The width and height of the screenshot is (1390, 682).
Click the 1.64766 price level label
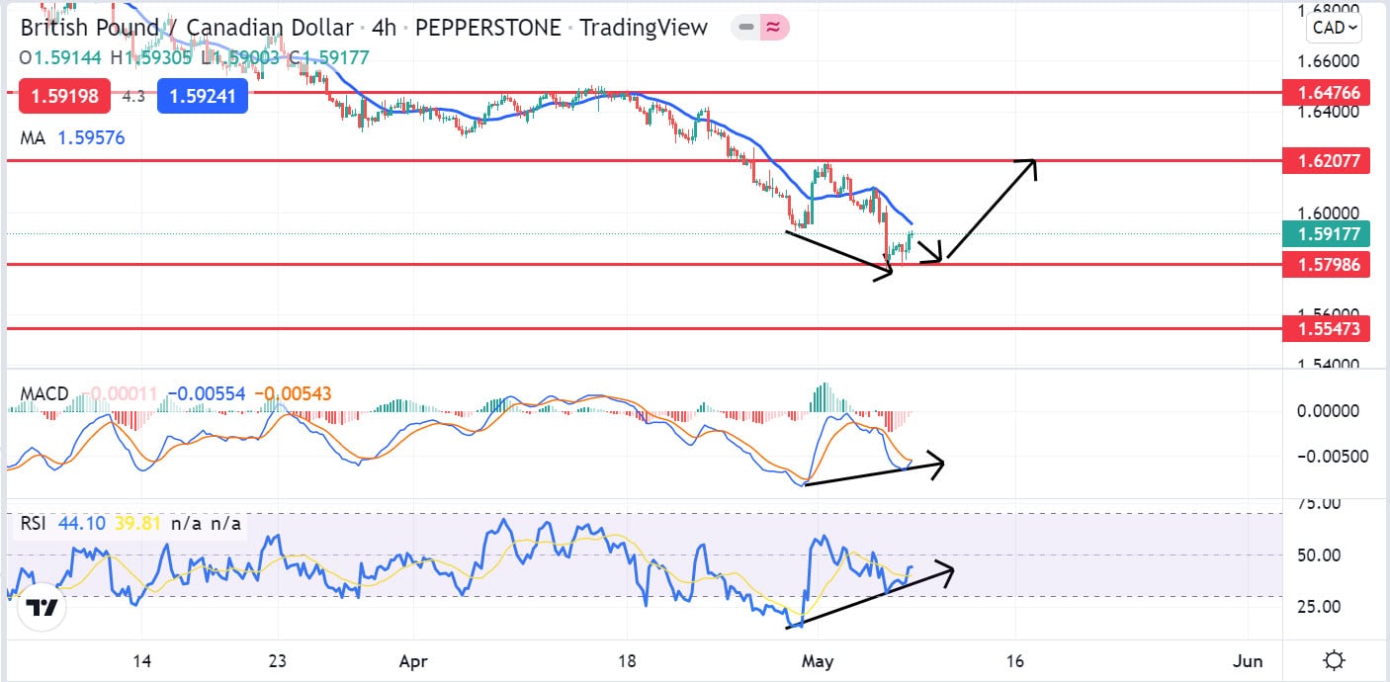pos(1325,94)
